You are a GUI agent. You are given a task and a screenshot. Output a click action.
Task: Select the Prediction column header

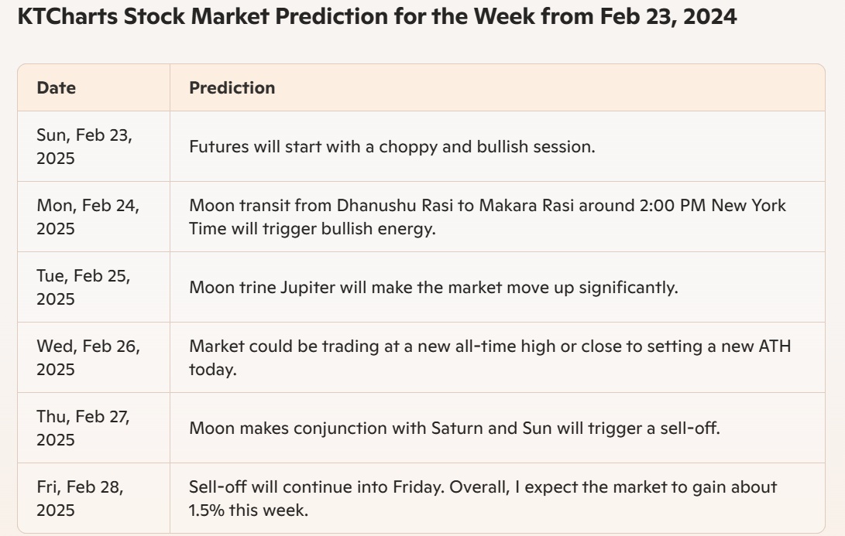[232, 87]
